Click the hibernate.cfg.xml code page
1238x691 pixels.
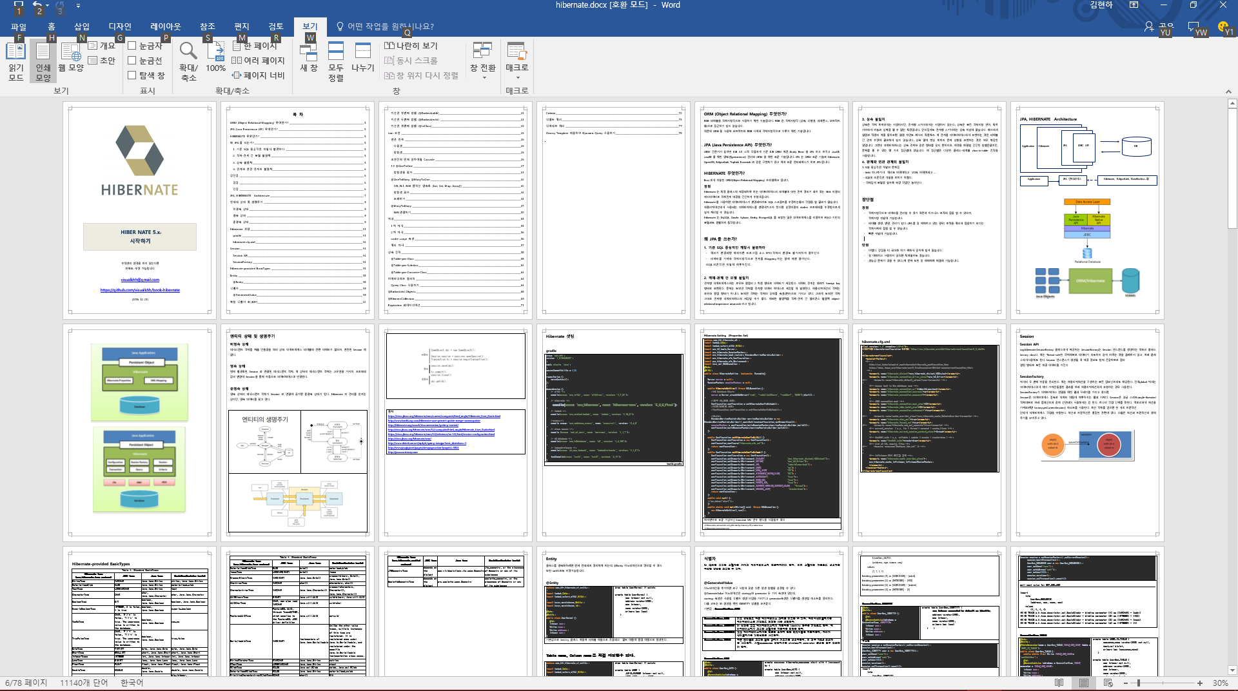click(x=929, y=433)
